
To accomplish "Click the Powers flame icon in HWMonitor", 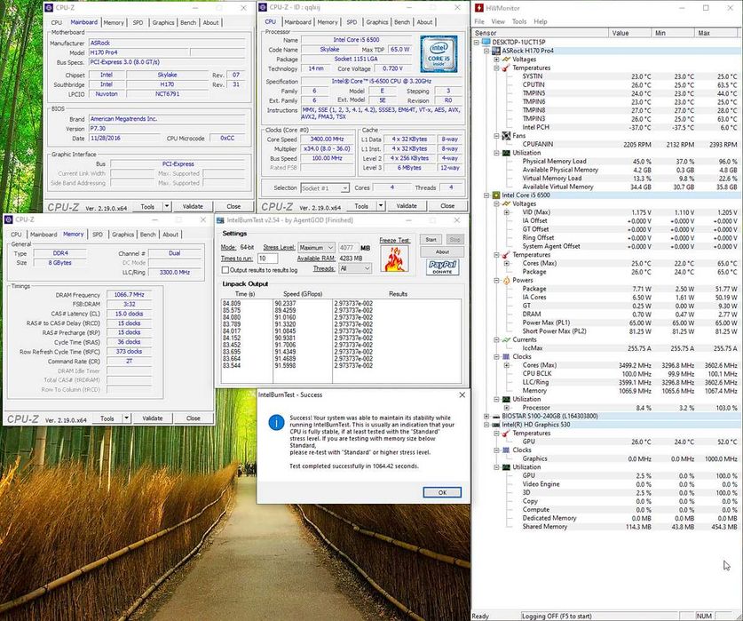I will click(506, 281).
